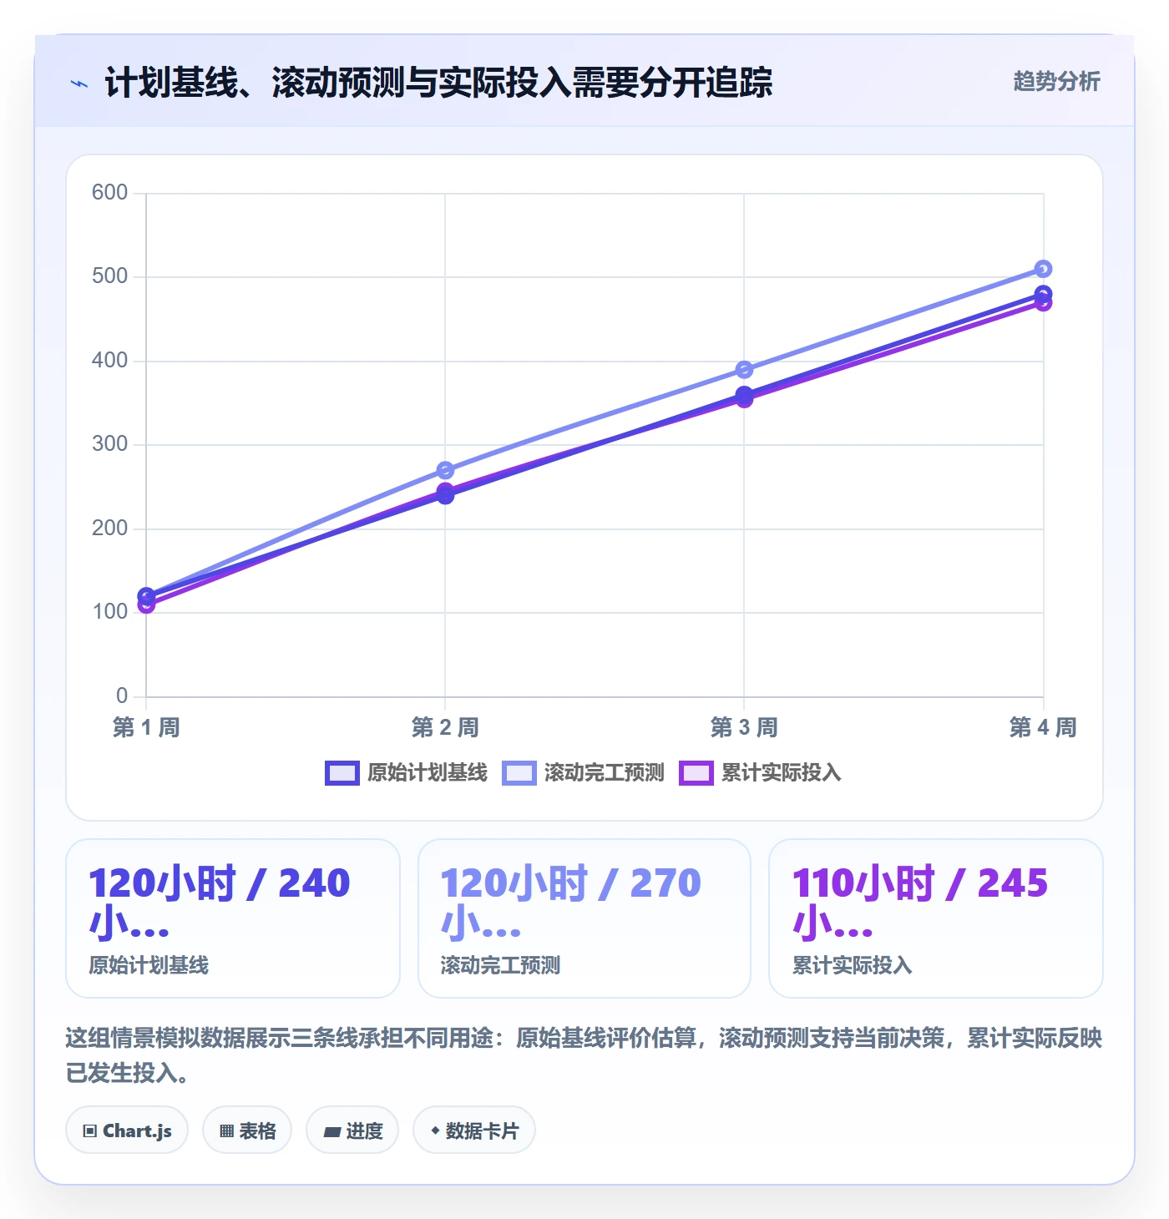This screenshot has width=1169, height=1219.
Task: Click the Chart.js chip's square icon
Action: click(x=90, y=1131)
